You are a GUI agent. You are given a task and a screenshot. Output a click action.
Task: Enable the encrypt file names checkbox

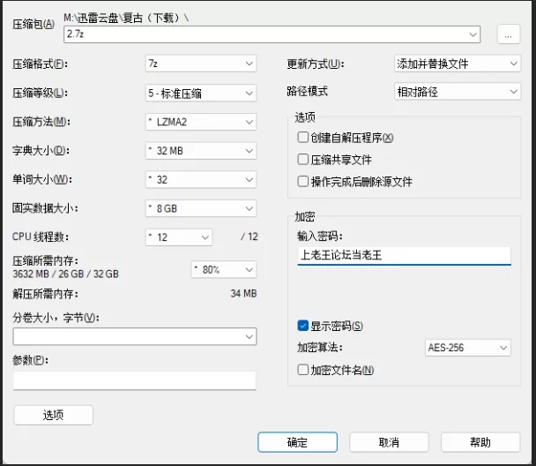[303, 370]
